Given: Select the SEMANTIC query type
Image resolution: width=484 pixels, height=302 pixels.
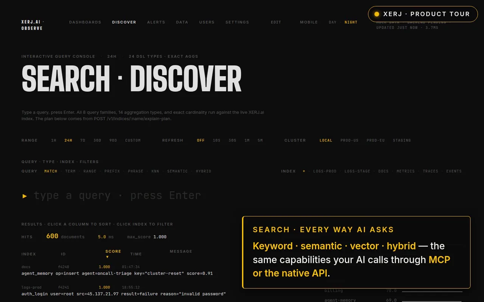Looking at the screenshot, I should pos(177,171).
